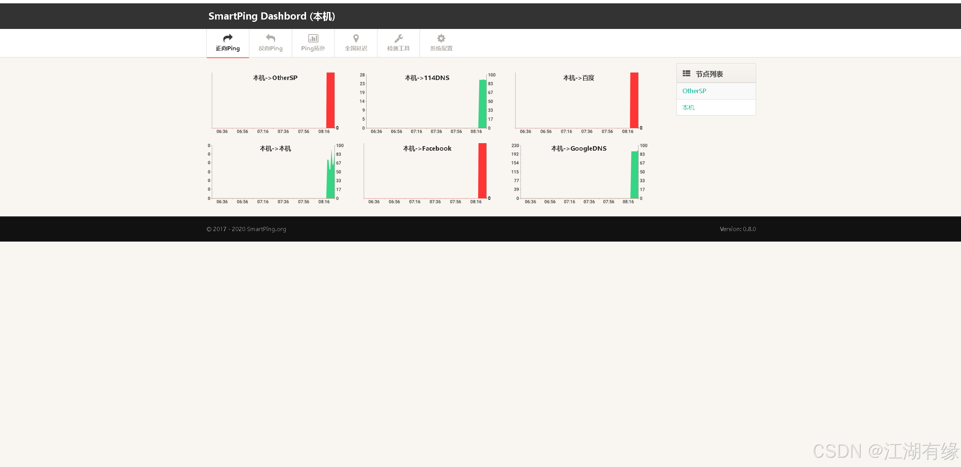961x467 pixels.
Task: Click the forward arrow icon for 正向Ping
Action: [228, 38]
